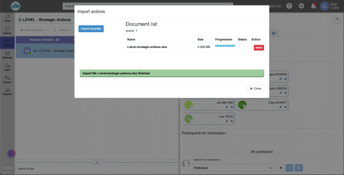Delete the c.level-strategic-actions.xlsx upload

pos(259,48)
